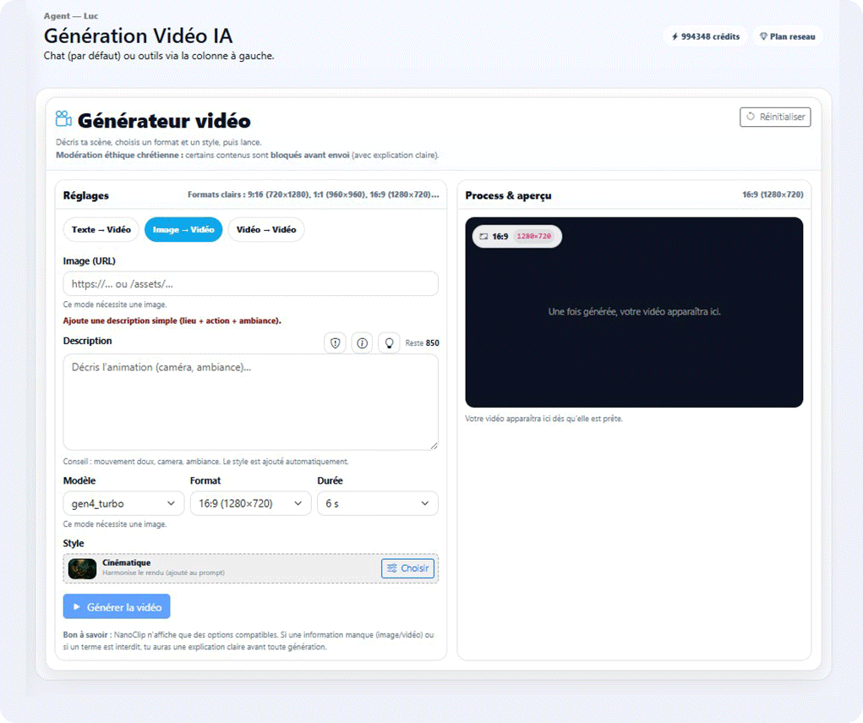The height and width of the screenshot is (723, 863).
Task: Click the Cinématique style thumbnail
Action: [x=81, y=568]
